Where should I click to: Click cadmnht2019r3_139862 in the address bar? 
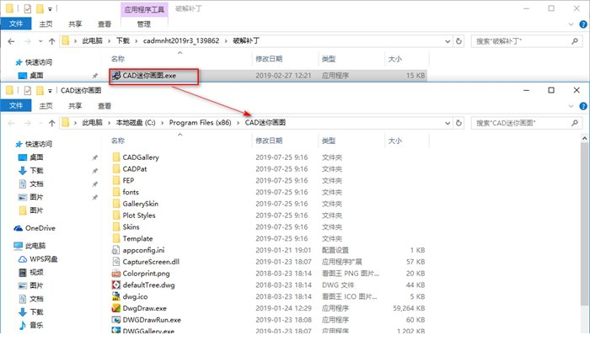181,41
